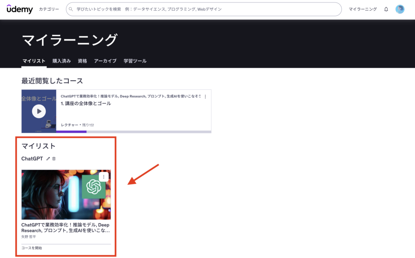Go to マイラーニング in the header
Screen dimensions: 415x258
(363, 9)
